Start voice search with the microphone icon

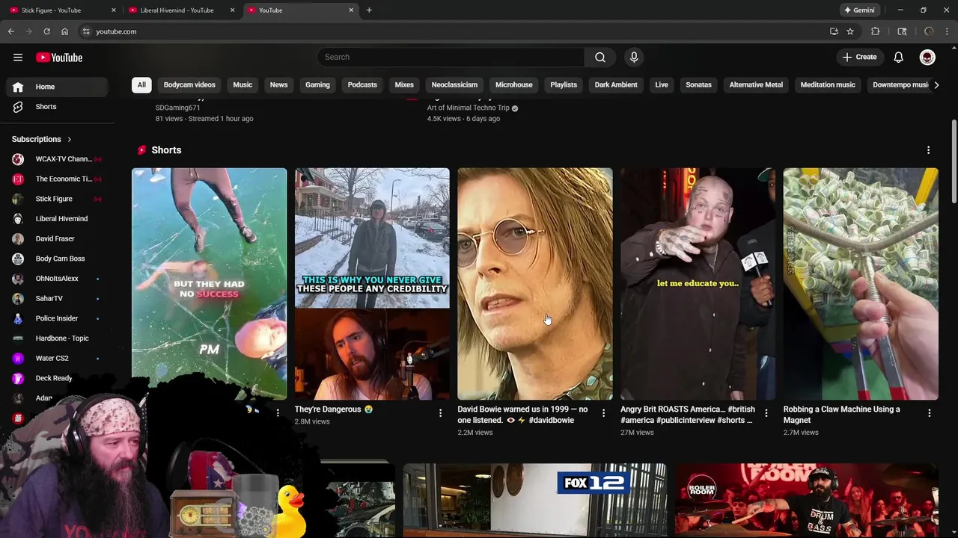(x=634, y=58)
